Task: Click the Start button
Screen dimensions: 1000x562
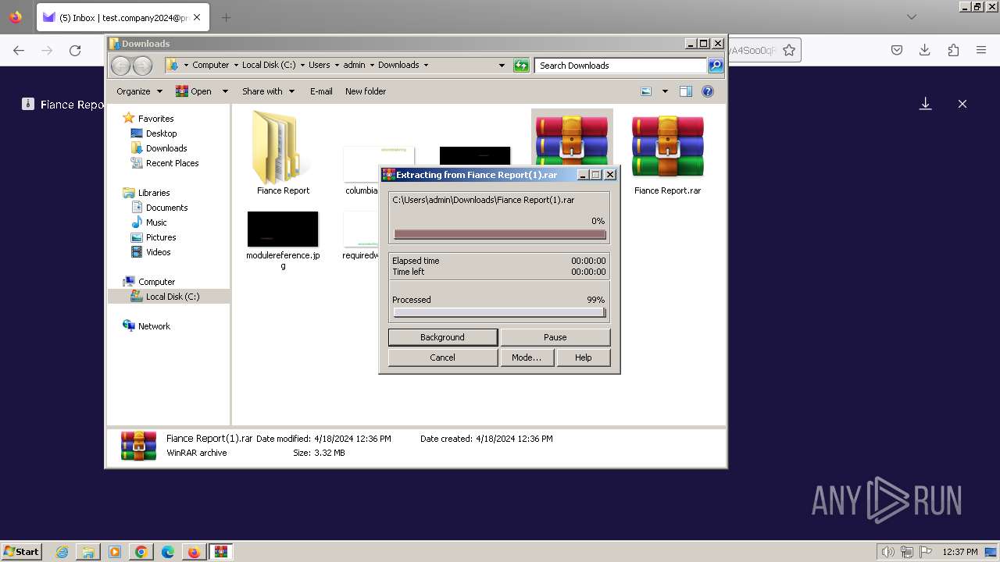Action: 21,551
